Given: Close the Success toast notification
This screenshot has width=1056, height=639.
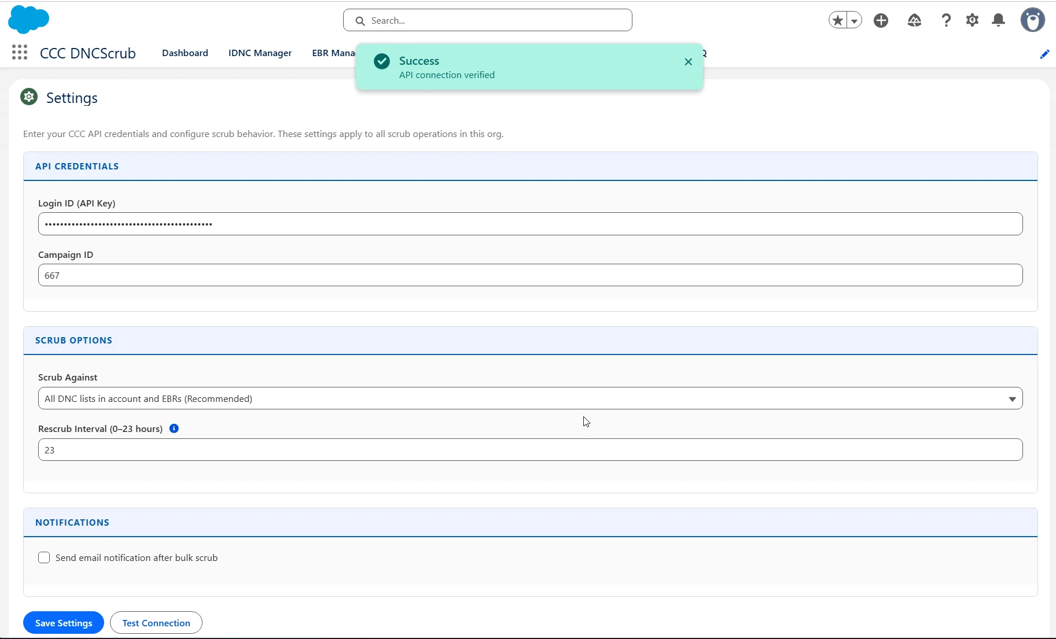Looking at the screenshot, I should pos(688,62).
